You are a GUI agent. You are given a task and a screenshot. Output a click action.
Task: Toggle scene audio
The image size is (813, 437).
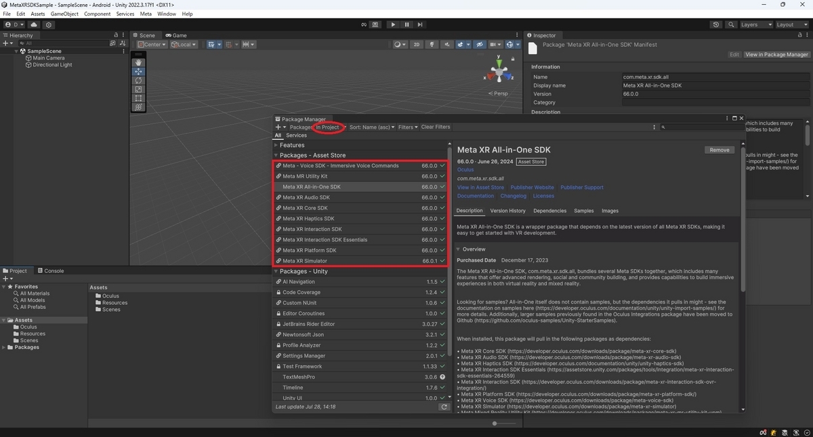[446, 45]
